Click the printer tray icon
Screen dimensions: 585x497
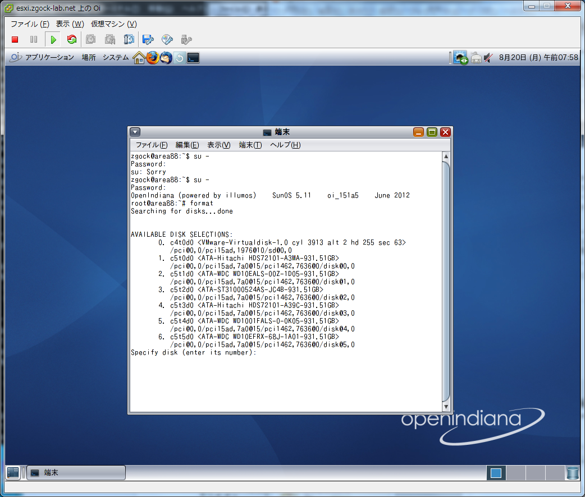(477, 58)
